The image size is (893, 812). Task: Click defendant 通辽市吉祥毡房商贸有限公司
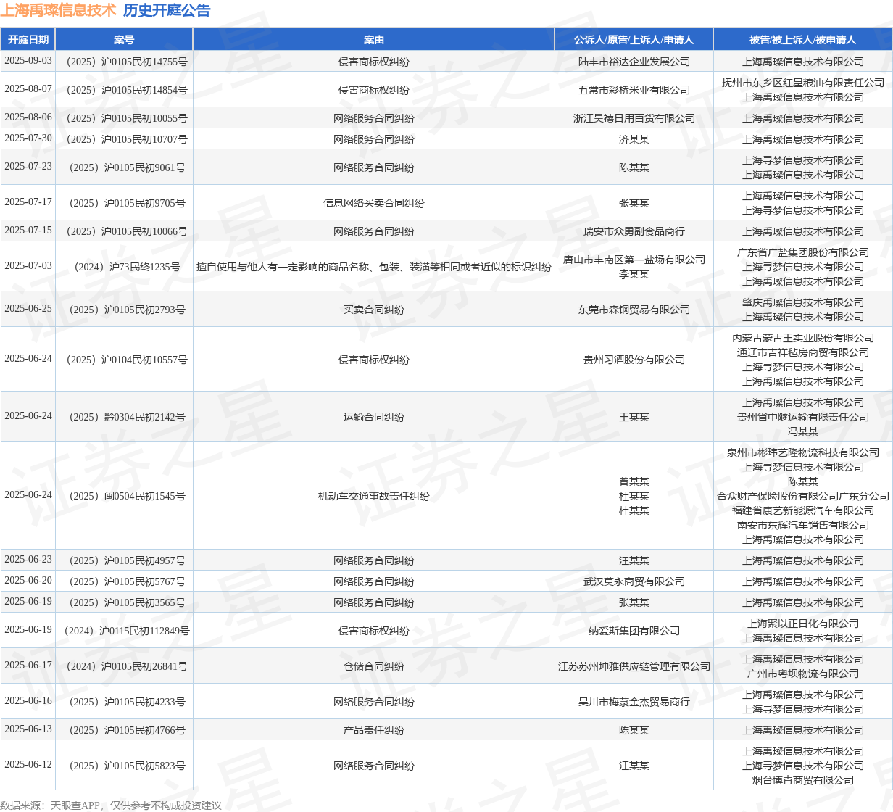[803, 352]
